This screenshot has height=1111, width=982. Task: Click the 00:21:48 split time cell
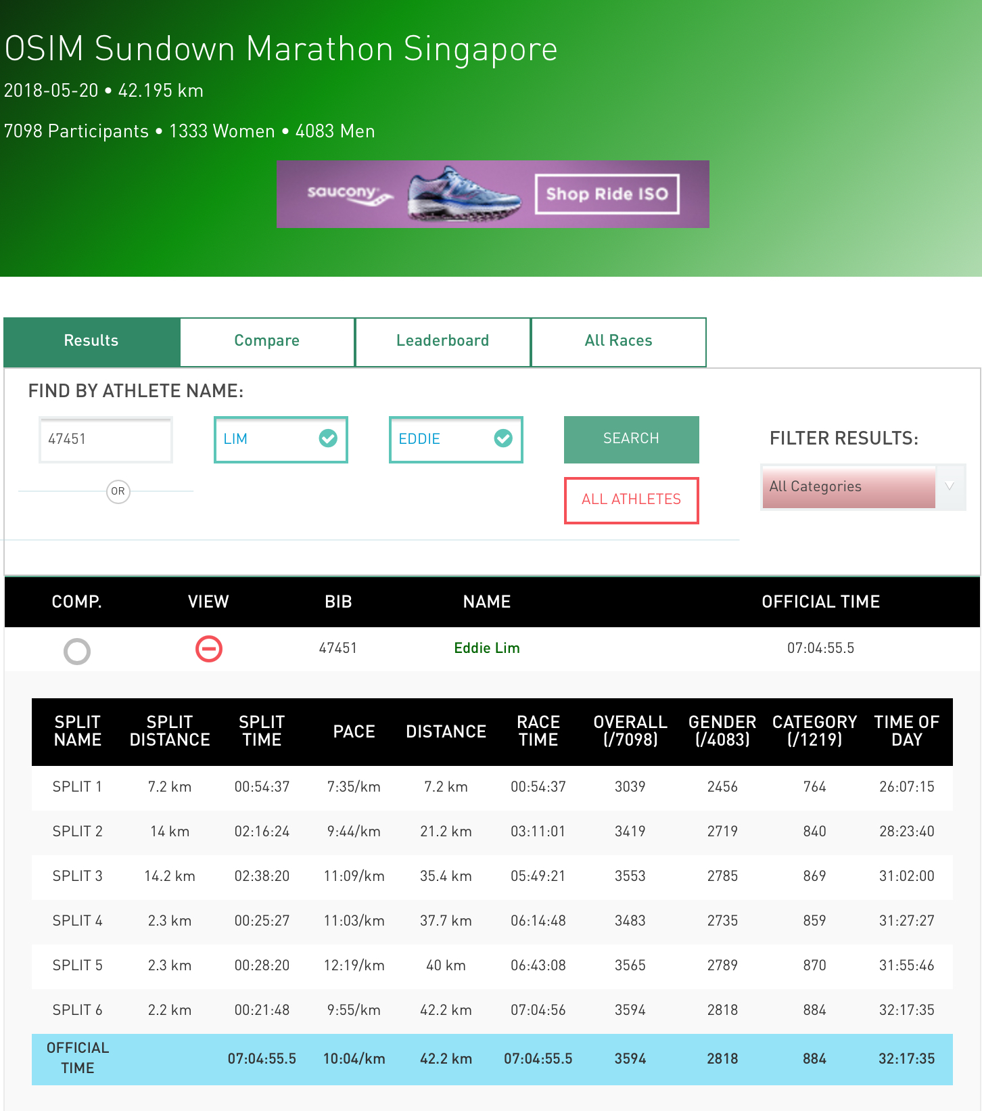pos(262,1010)
